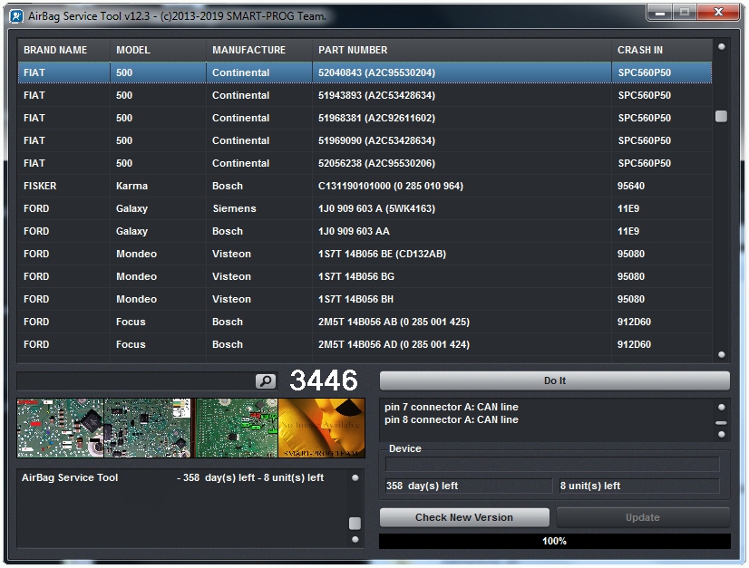Click the MANUFACTURE column header

[x=248, y=50]
